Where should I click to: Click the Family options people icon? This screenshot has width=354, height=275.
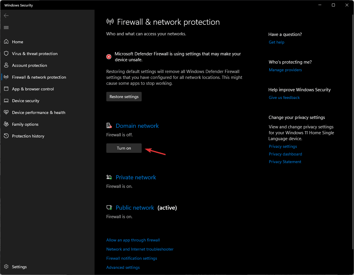pos(6,124)
